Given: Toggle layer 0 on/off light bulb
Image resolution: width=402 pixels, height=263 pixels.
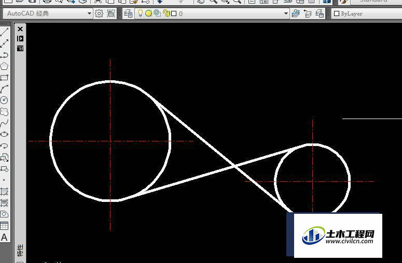Looking at the screenshot, I should pos(140,13).
